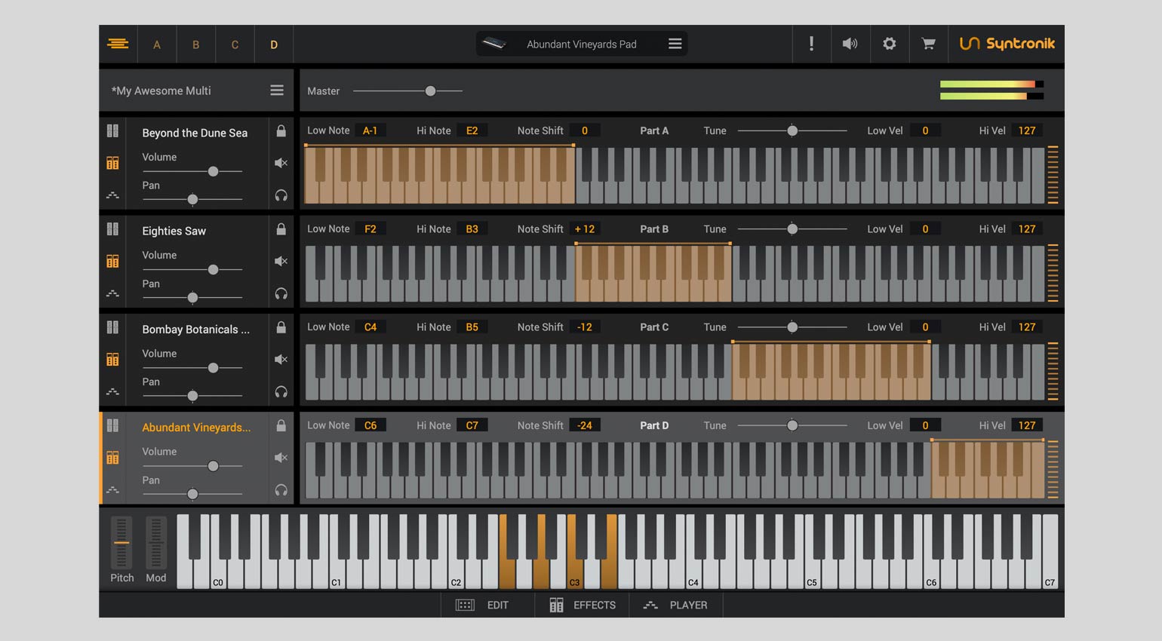1162x641 pixels.
Task: Switch to the PLAYER view
Action: 675,605
